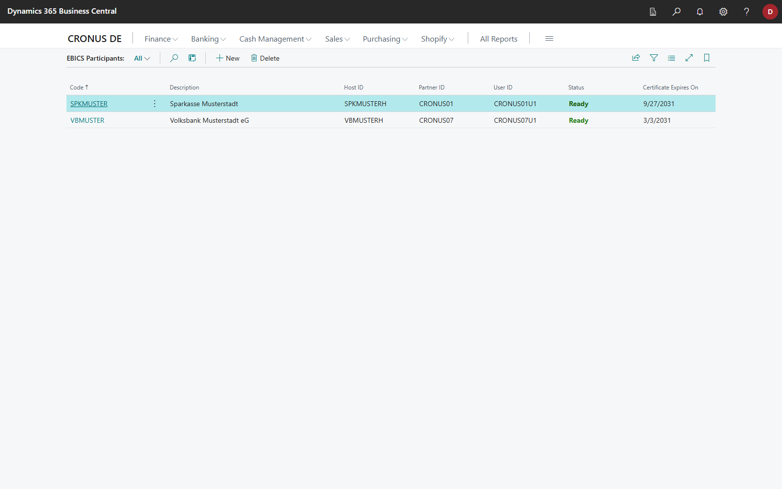The image size is (782, 489).
Task: Toggle the filter pane funnel icon
Action: coord(654,58)
